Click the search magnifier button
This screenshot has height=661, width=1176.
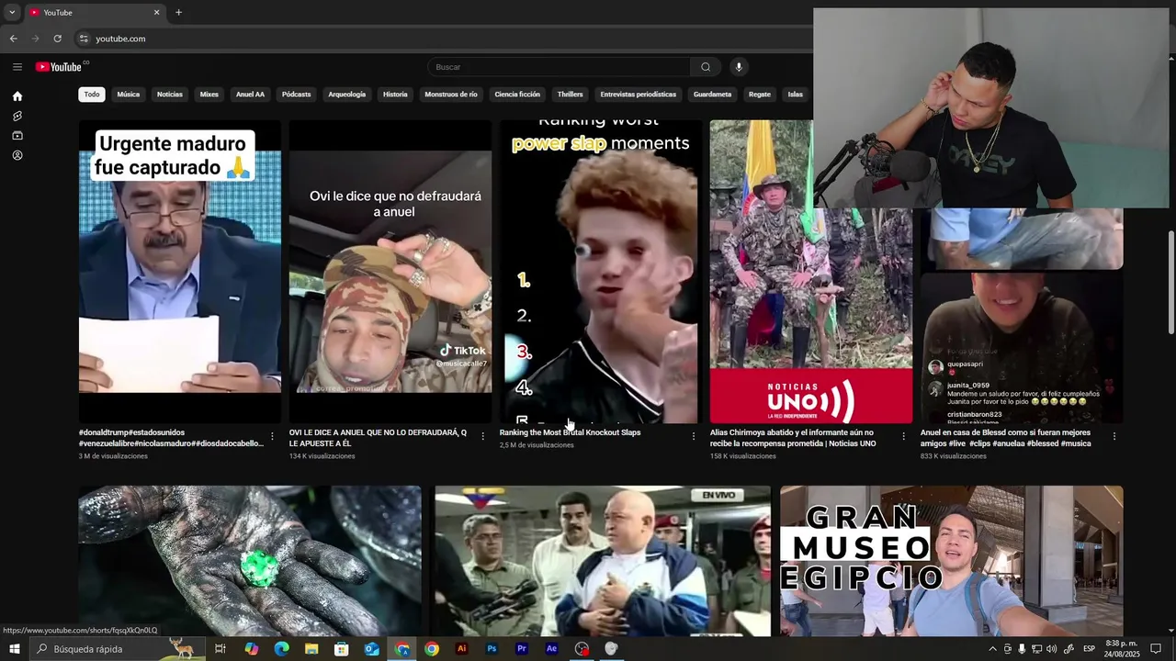(706, 67)
